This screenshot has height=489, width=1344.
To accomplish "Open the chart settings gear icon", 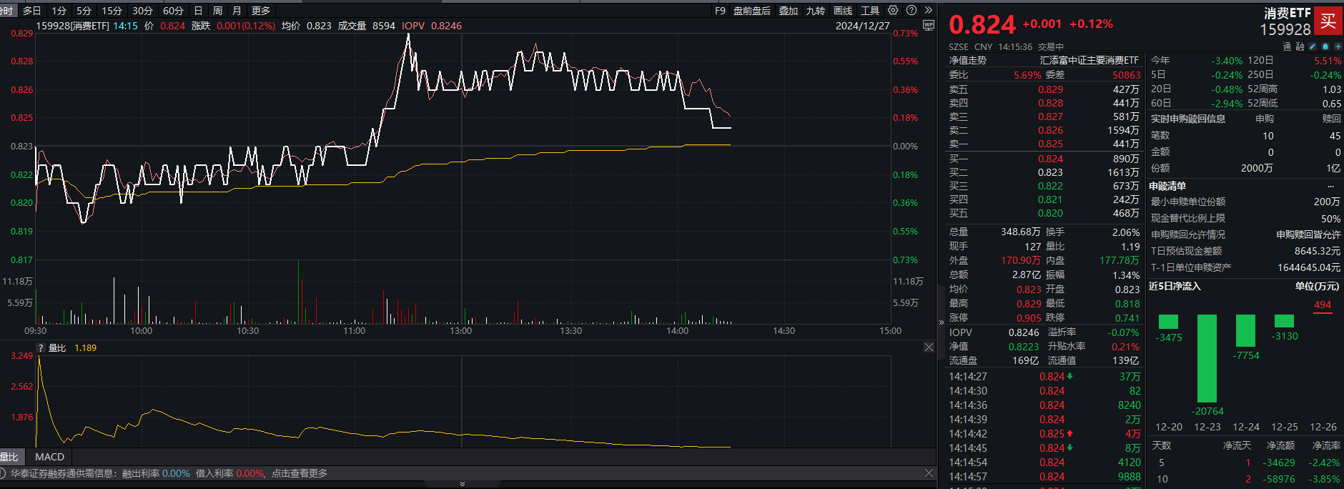I will [893, 10].
